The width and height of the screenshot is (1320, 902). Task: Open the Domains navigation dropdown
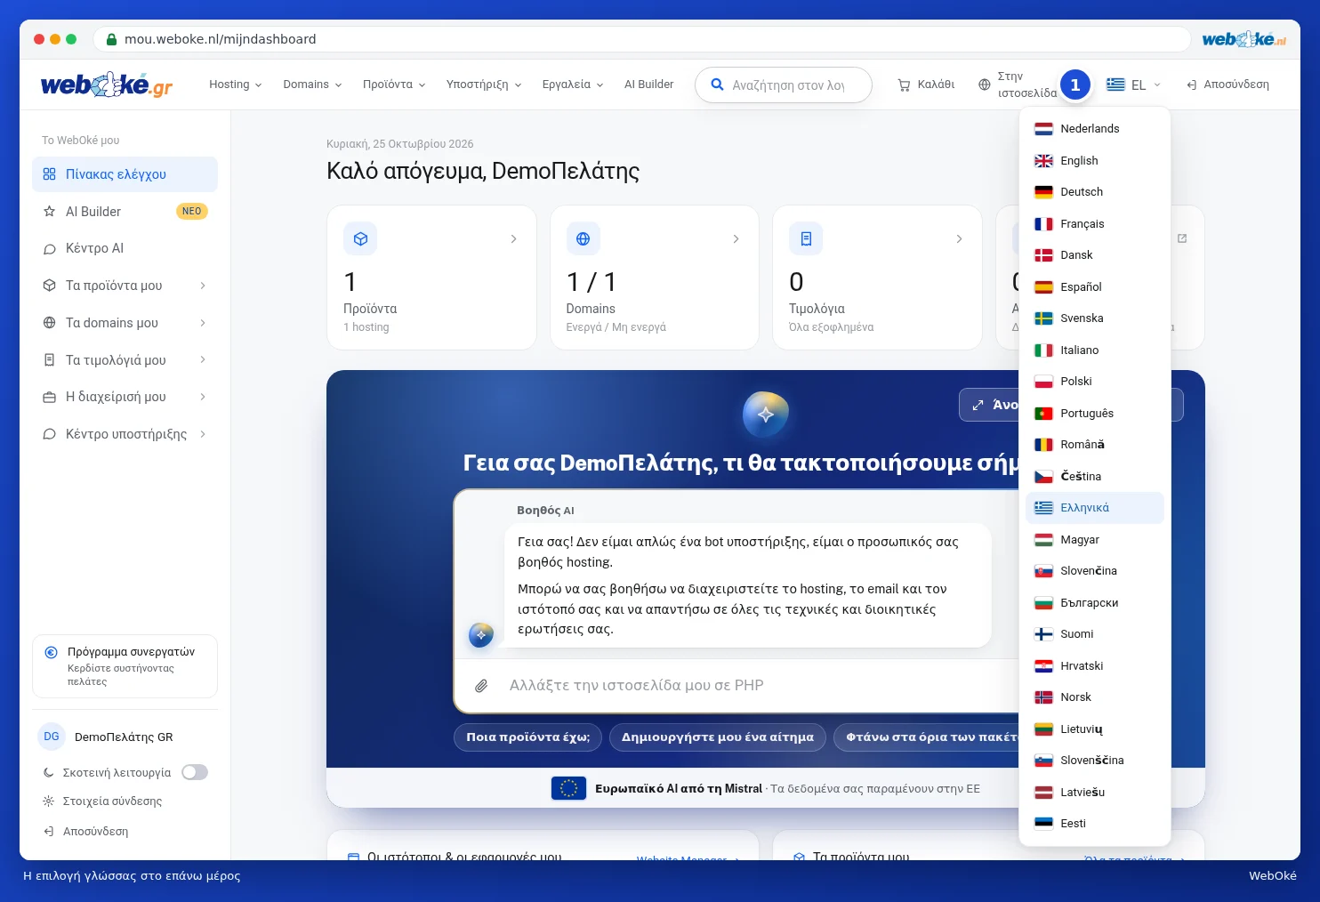coord(312,85)
